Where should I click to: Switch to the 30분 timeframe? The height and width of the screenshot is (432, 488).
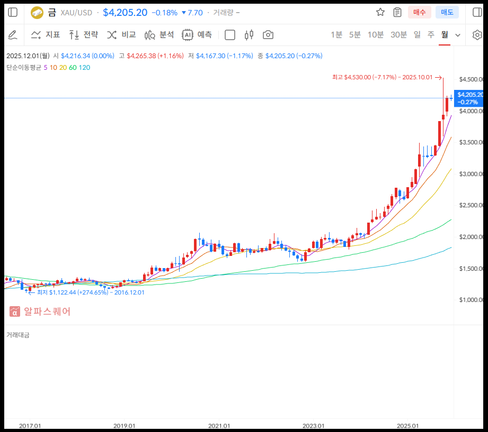coord(398,35)
